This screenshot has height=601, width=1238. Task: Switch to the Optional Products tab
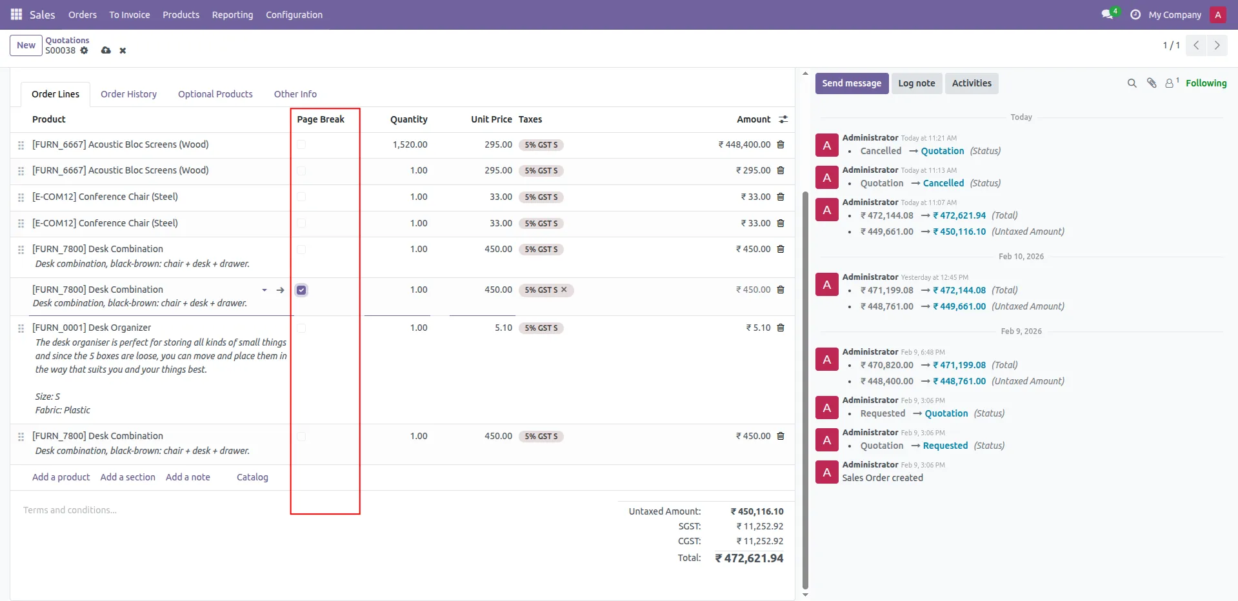click(215, 94)
